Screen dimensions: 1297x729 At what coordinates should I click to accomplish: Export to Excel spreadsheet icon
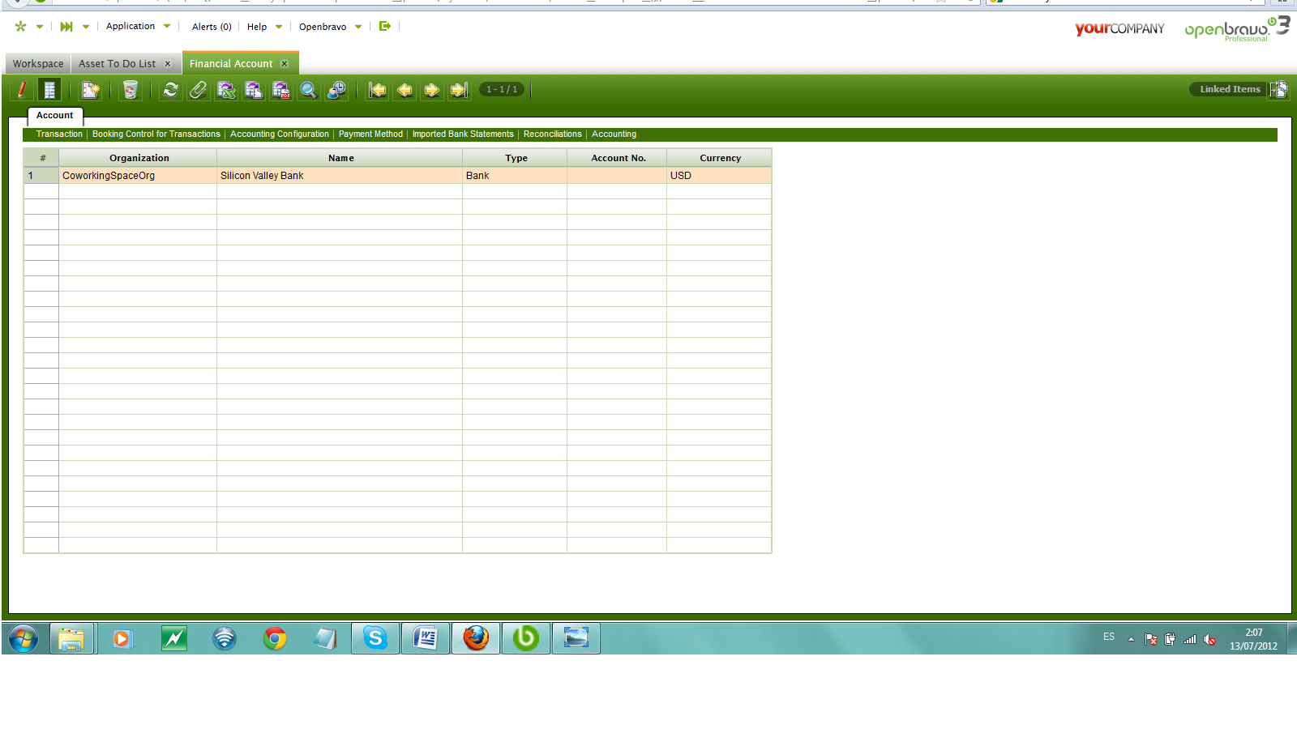coord(226,90)
